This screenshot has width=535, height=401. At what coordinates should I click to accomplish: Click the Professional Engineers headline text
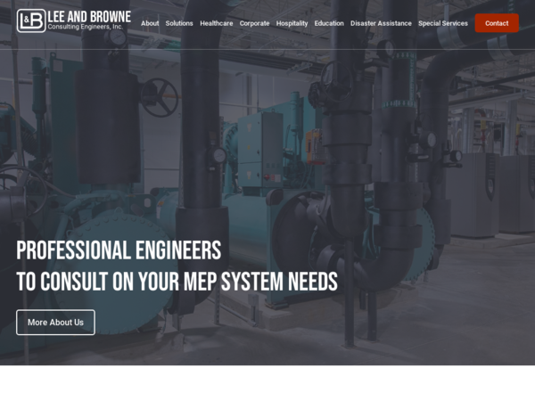(119, 250)
